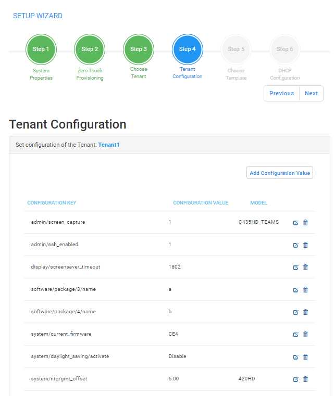
Task: Edit the admin/ssh_enabled configuration value
Action: coord(295,245)
